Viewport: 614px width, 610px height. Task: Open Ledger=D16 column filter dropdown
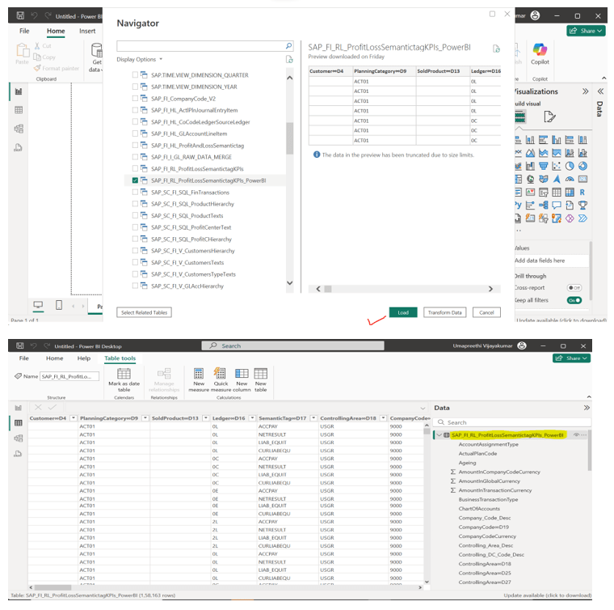coord(253,418)
